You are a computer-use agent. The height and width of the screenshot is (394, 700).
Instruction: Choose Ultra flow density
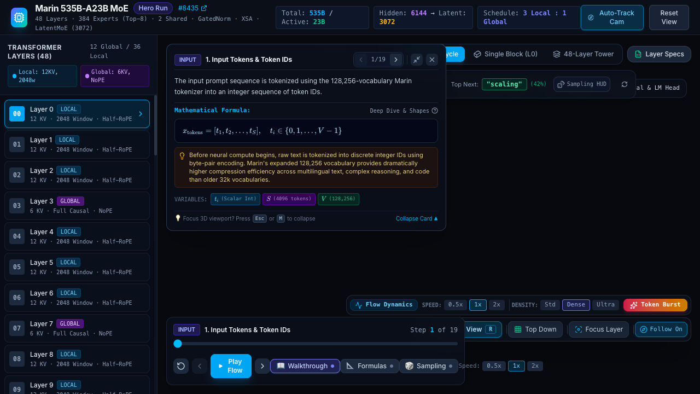(605, 305)
